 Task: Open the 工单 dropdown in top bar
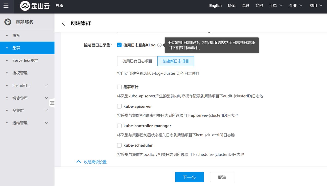tap(276, 6)
